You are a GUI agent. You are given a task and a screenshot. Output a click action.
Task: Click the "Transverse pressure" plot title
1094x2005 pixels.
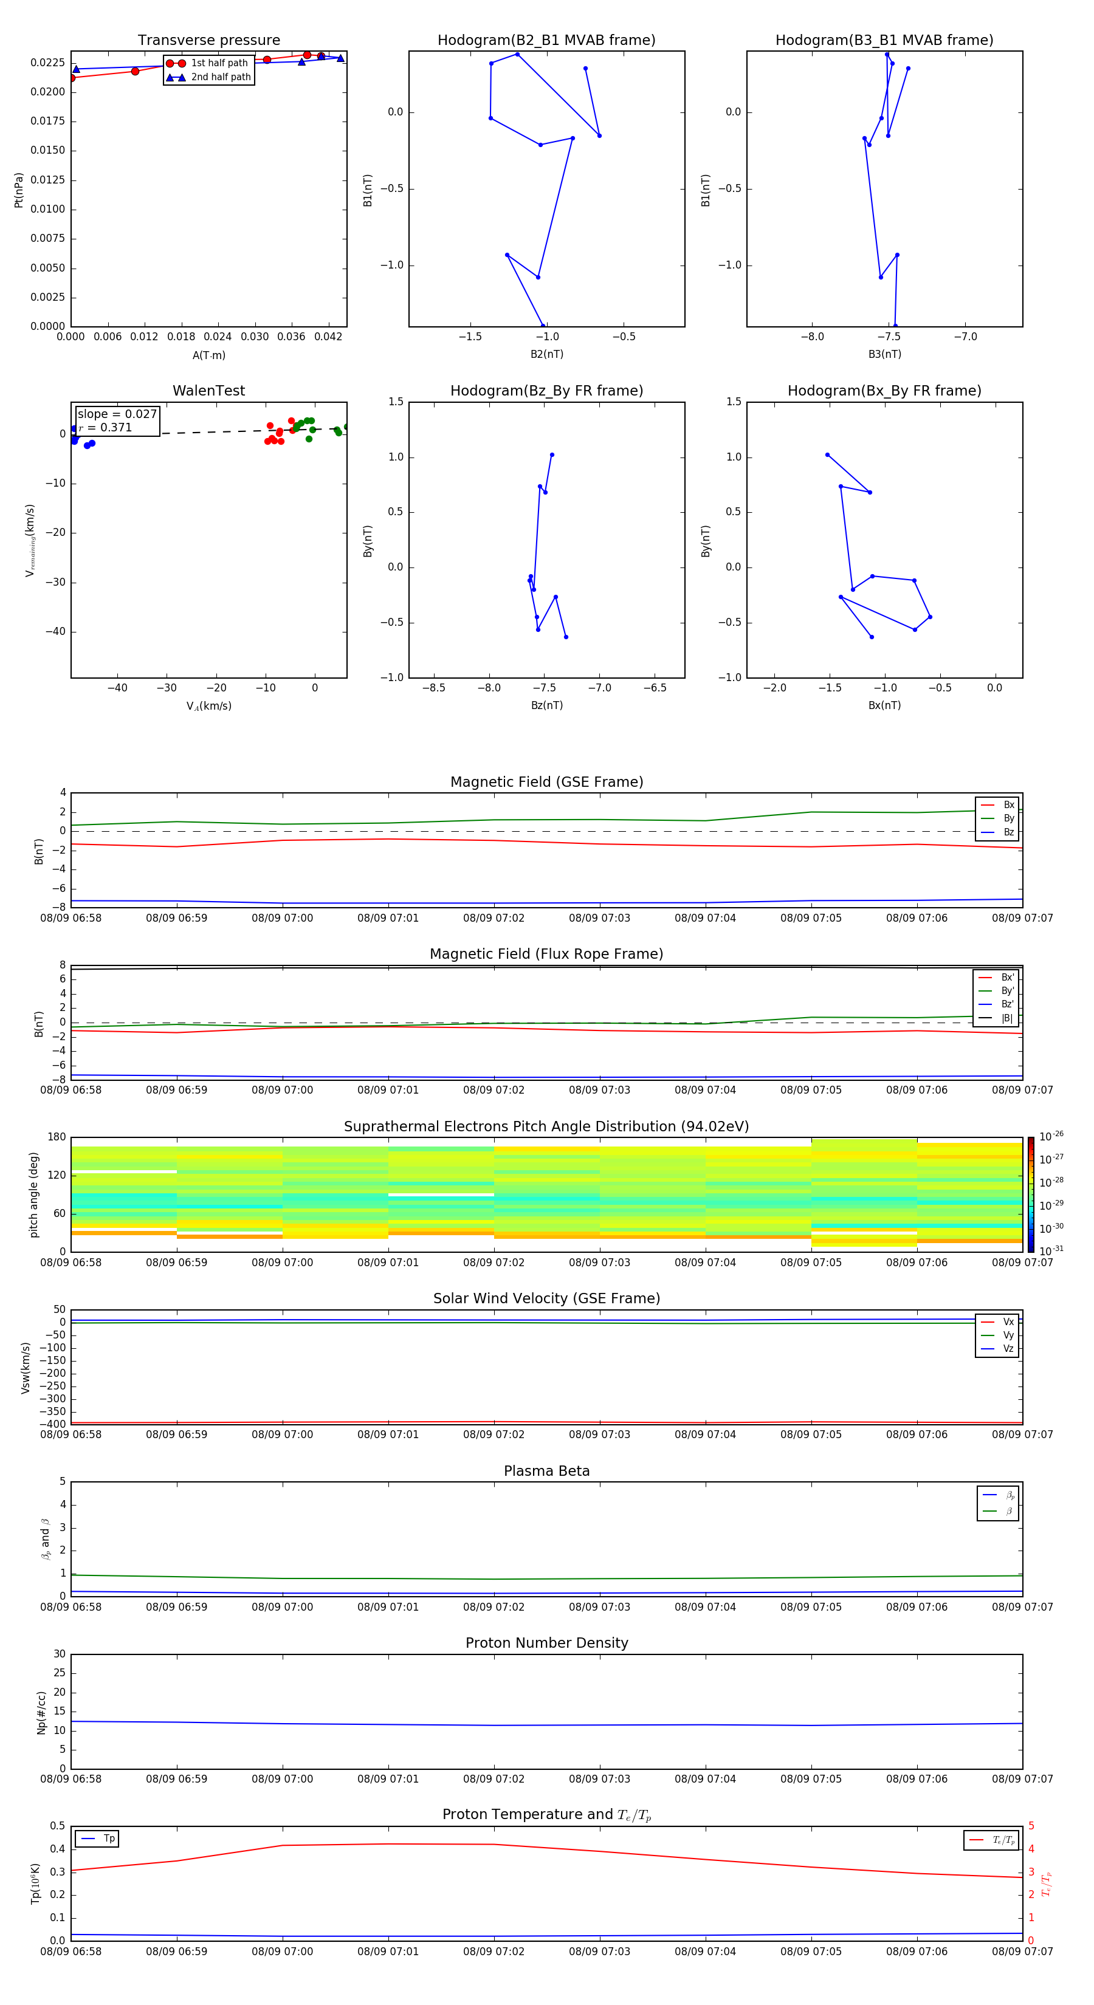[x=208, y=41]
